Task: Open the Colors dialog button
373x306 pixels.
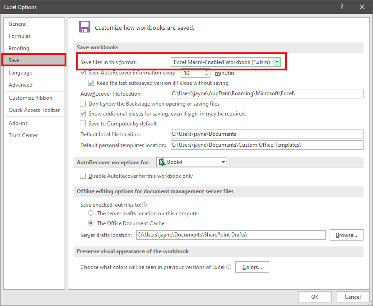Action: 252,267
